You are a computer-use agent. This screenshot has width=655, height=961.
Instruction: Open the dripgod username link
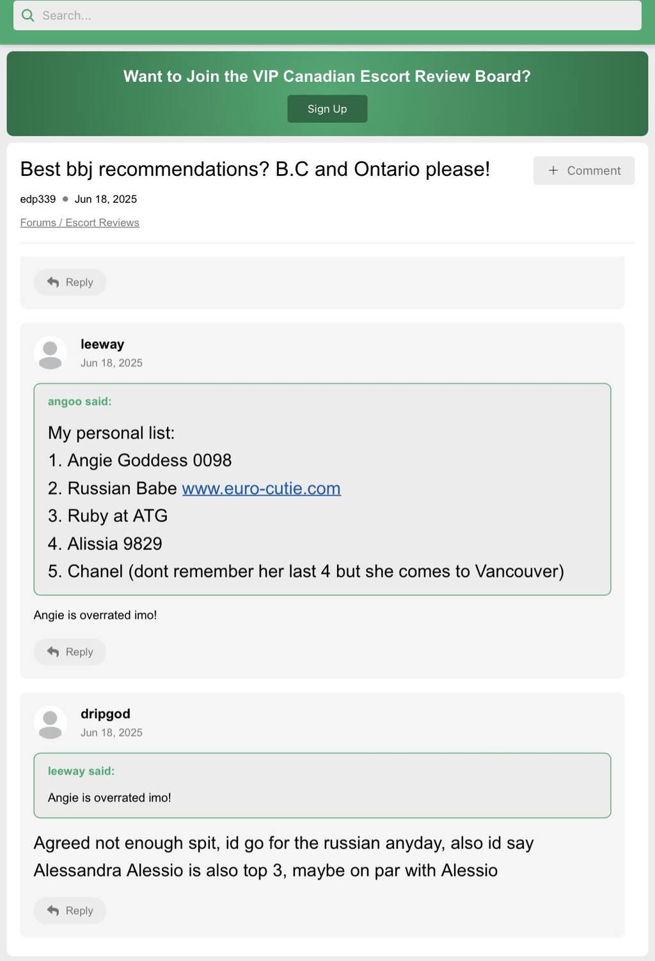(106, 714)
